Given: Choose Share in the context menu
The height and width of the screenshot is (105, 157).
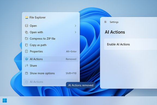Looking at the screenshot, I should [51, 66].
